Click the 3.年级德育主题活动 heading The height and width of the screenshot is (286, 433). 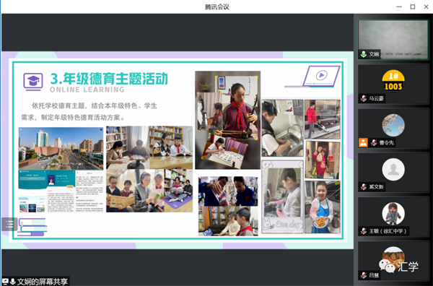(x=109, y=79)
